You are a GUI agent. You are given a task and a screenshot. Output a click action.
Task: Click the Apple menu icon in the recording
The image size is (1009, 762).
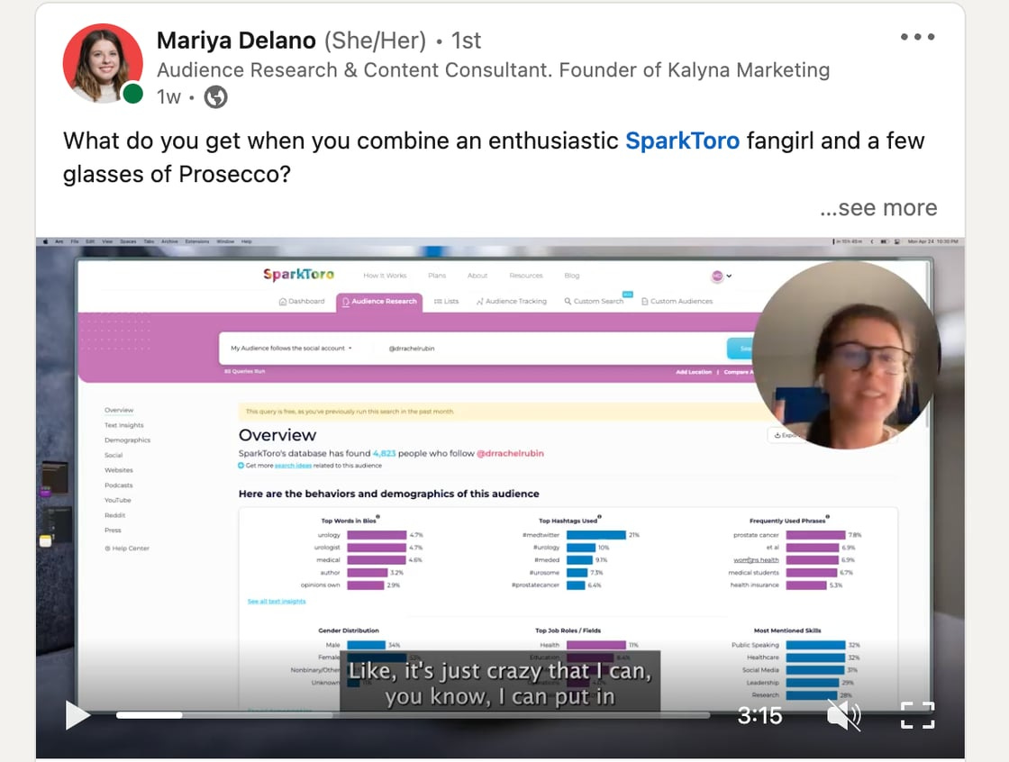(45, 241)
